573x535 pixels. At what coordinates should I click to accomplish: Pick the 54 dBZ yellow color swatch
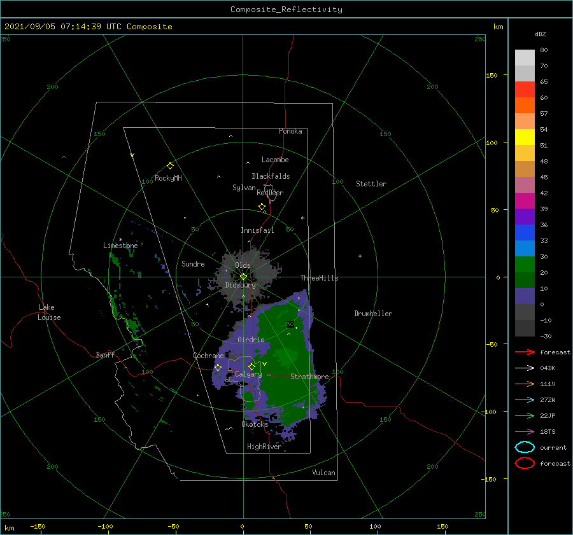[x=525, y=137]
